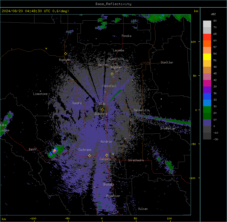Viewport: 227px width, 222px height.
Task: Click the yellow diamond marker below RedDeer
Action: click(x=112, y=74)
